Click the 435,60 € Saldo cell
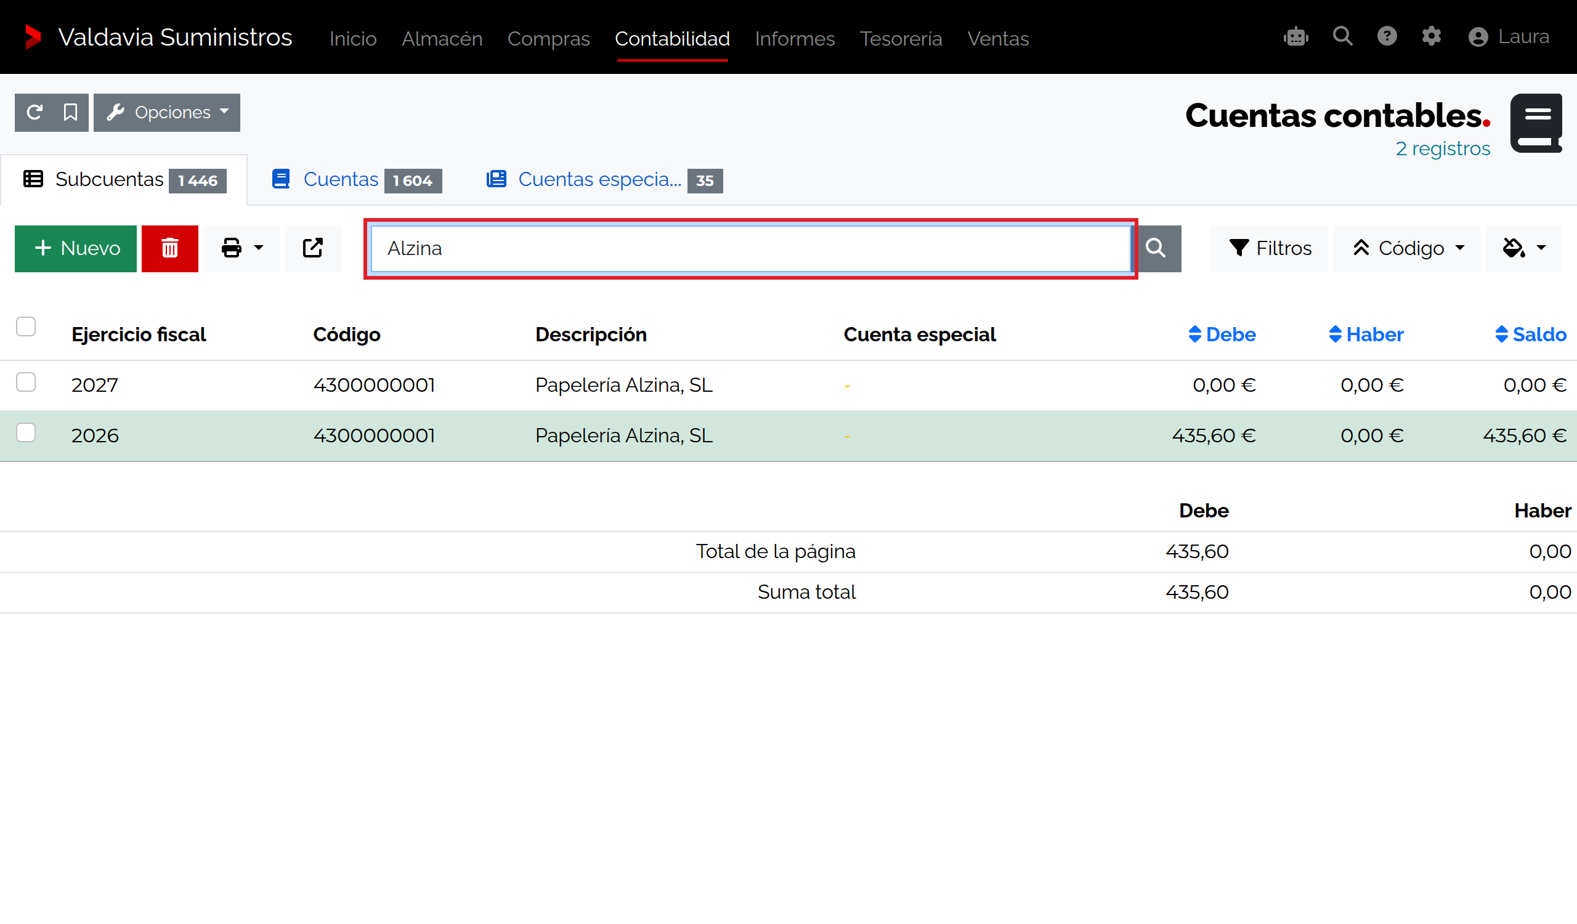 coord(1525,436)
